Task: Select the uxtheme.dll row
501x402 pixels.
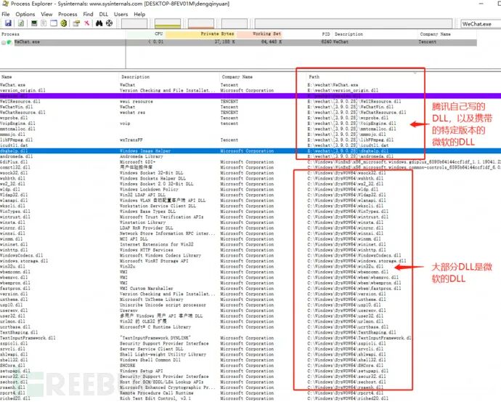Action: tap(250, 300)
